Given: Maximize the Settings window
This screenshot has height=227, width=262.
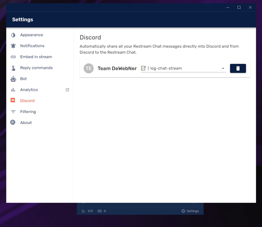Looking at the screenshot, I should [239, 7].
